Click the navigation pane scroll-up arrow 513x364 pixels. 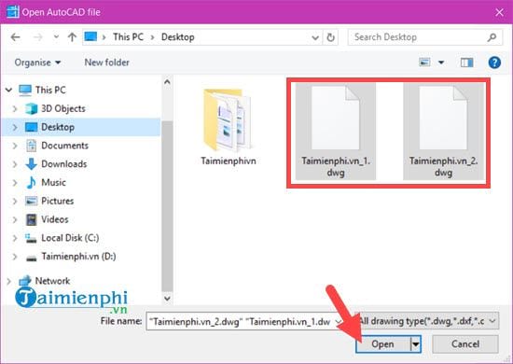(167, 82)
